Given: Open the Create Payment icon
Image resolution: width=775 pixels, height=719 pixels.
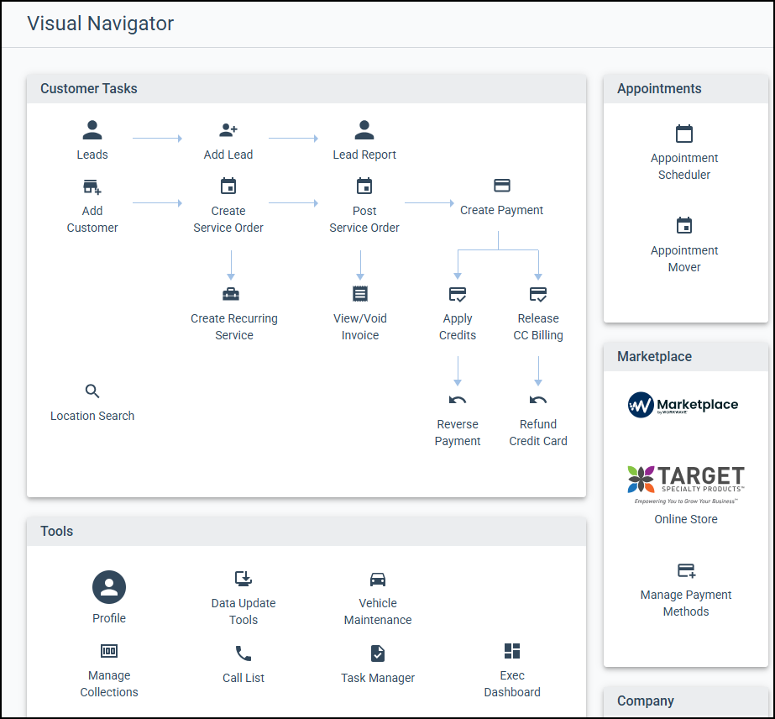Looking at the screenshot, I should tap(501, 186).
